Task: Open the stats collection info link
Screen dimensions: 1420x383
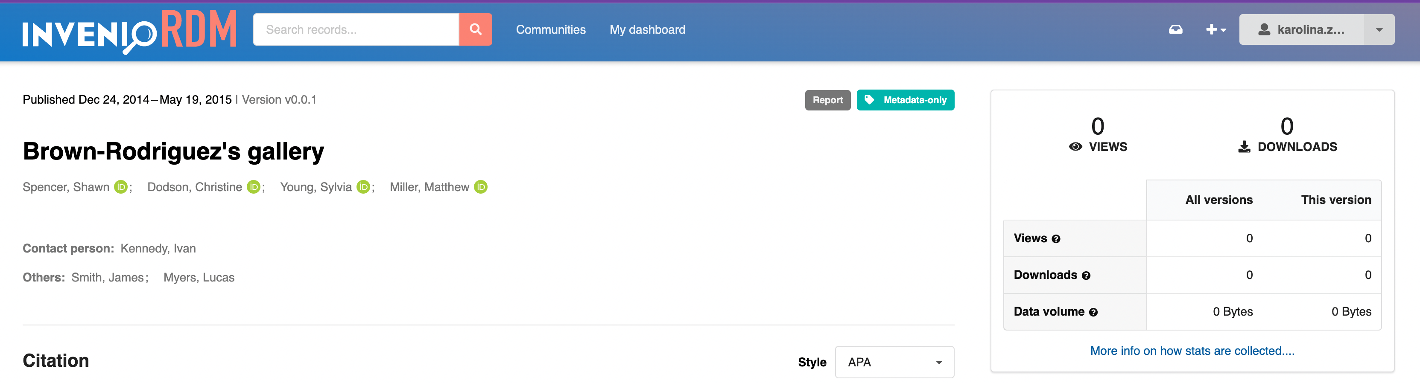Action: pyautogui.click(x=1192, y=351)
